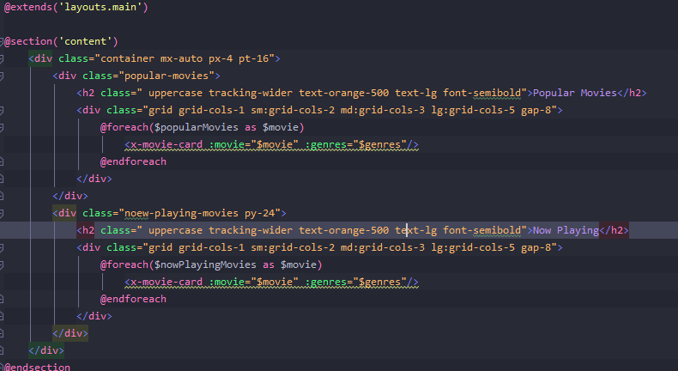Collapse fold marker beside $popularMovies foreach line
The height and width of the screenshot is (371, 678).
[2, 128]
